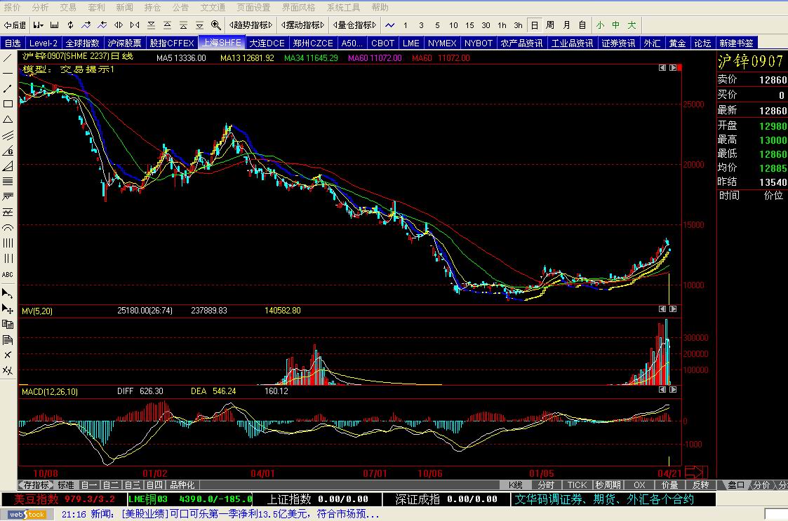Screen dimensions: 788x521
Task: Click main chart scroll right arrow
Action: (673, 67)
